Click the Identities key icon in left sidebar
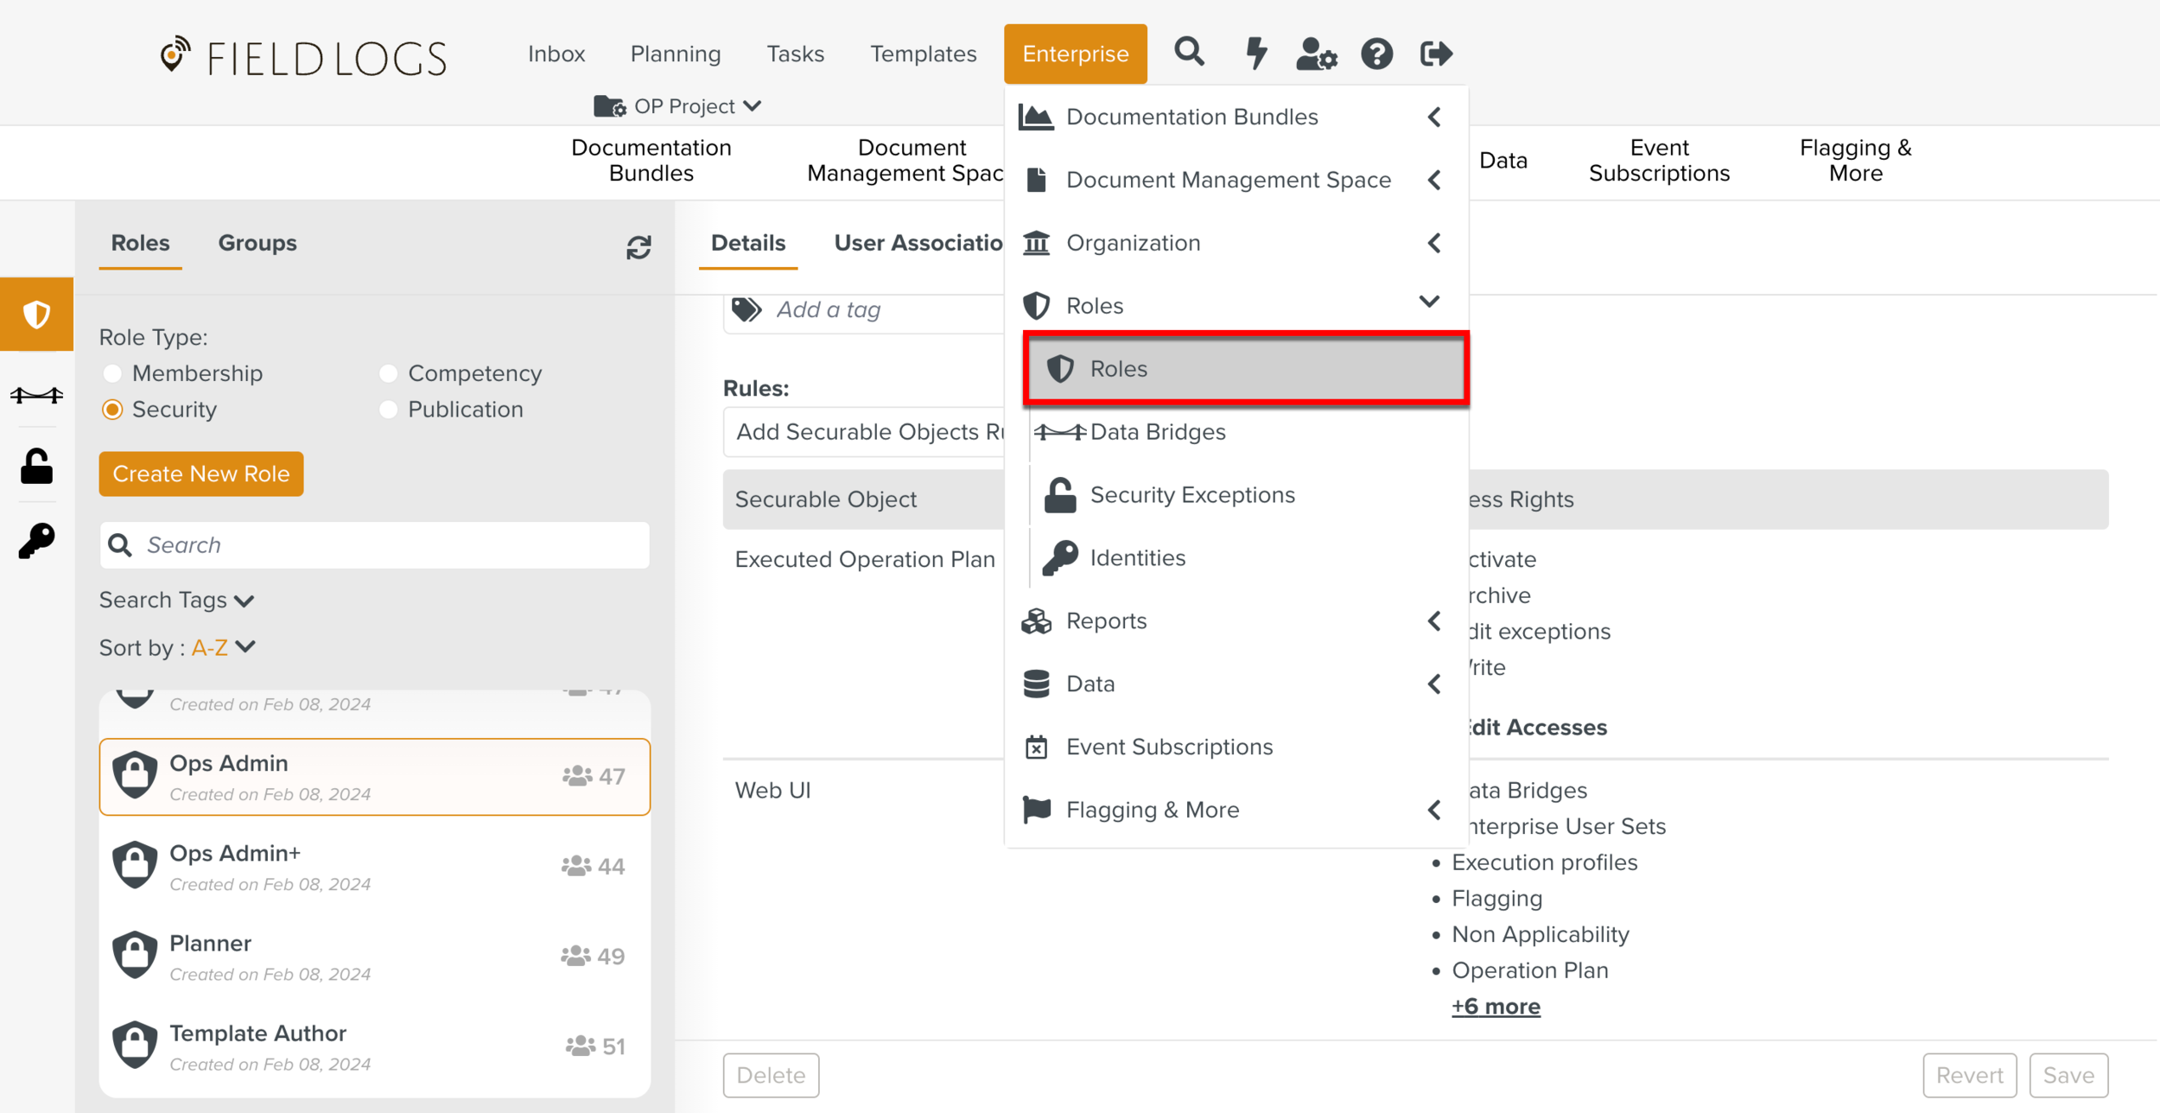This screenshot has width=2160, height=1113. (36, 541)
